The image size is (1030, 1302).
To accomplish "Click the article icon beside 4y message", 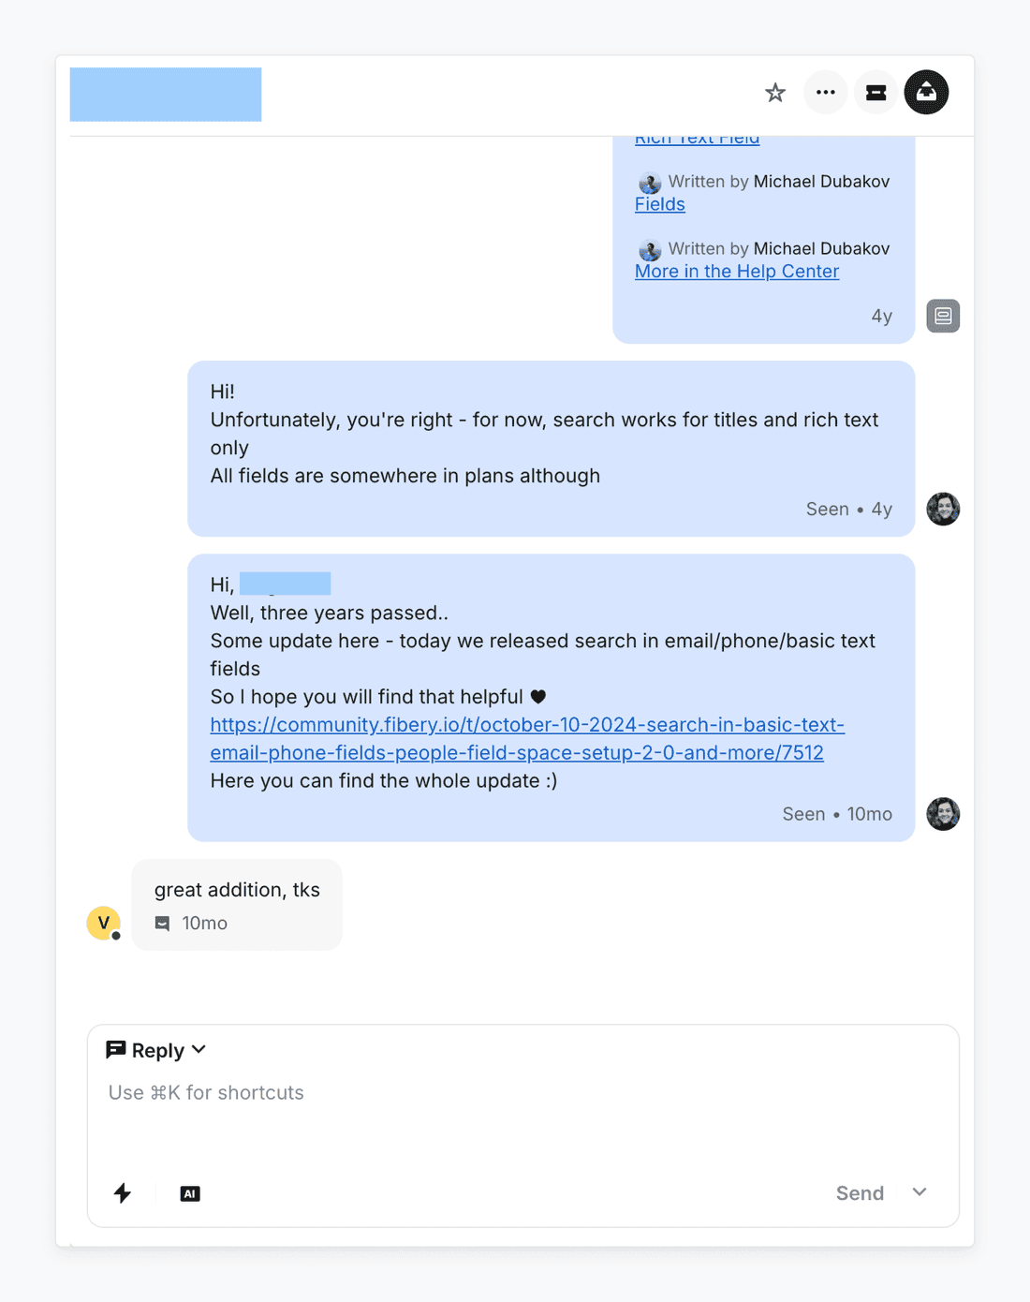I will coord(943,317).
